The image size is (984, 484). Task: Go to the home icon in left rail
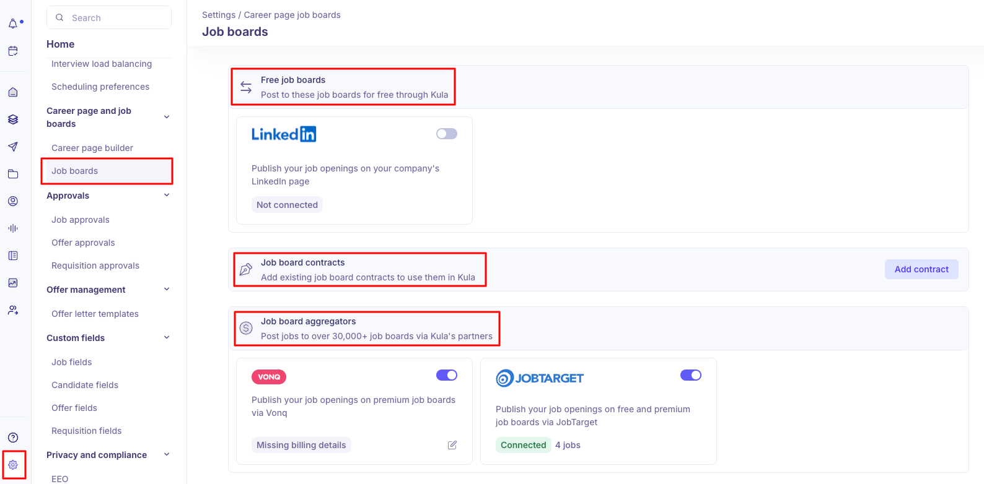point(13,92)
